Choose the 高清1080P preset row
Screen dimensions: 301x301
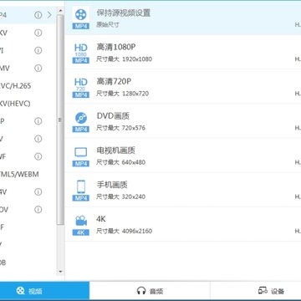183,53
